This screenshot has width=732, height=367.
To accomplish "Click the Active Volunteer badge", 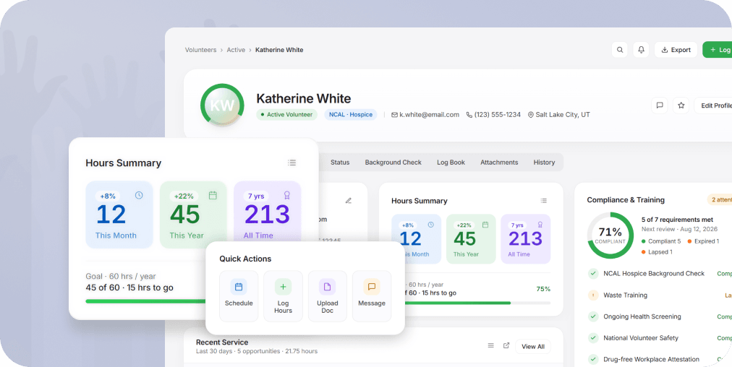I will tap(286, 114).
